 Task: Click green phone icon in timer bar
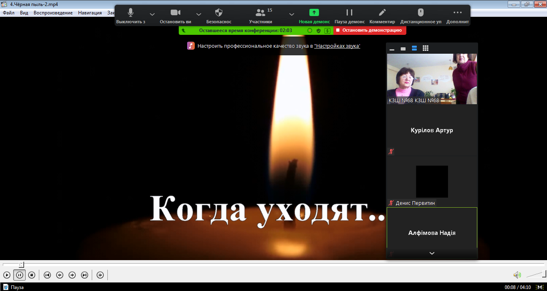coord(184,30)
